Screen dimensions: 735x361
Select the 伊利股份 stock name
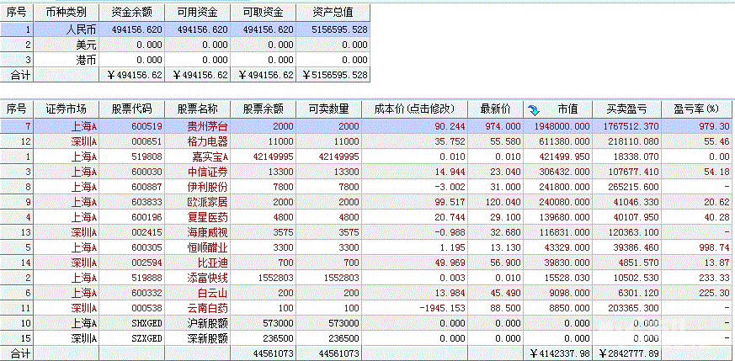pyautogui.click(x=207, y=187)
